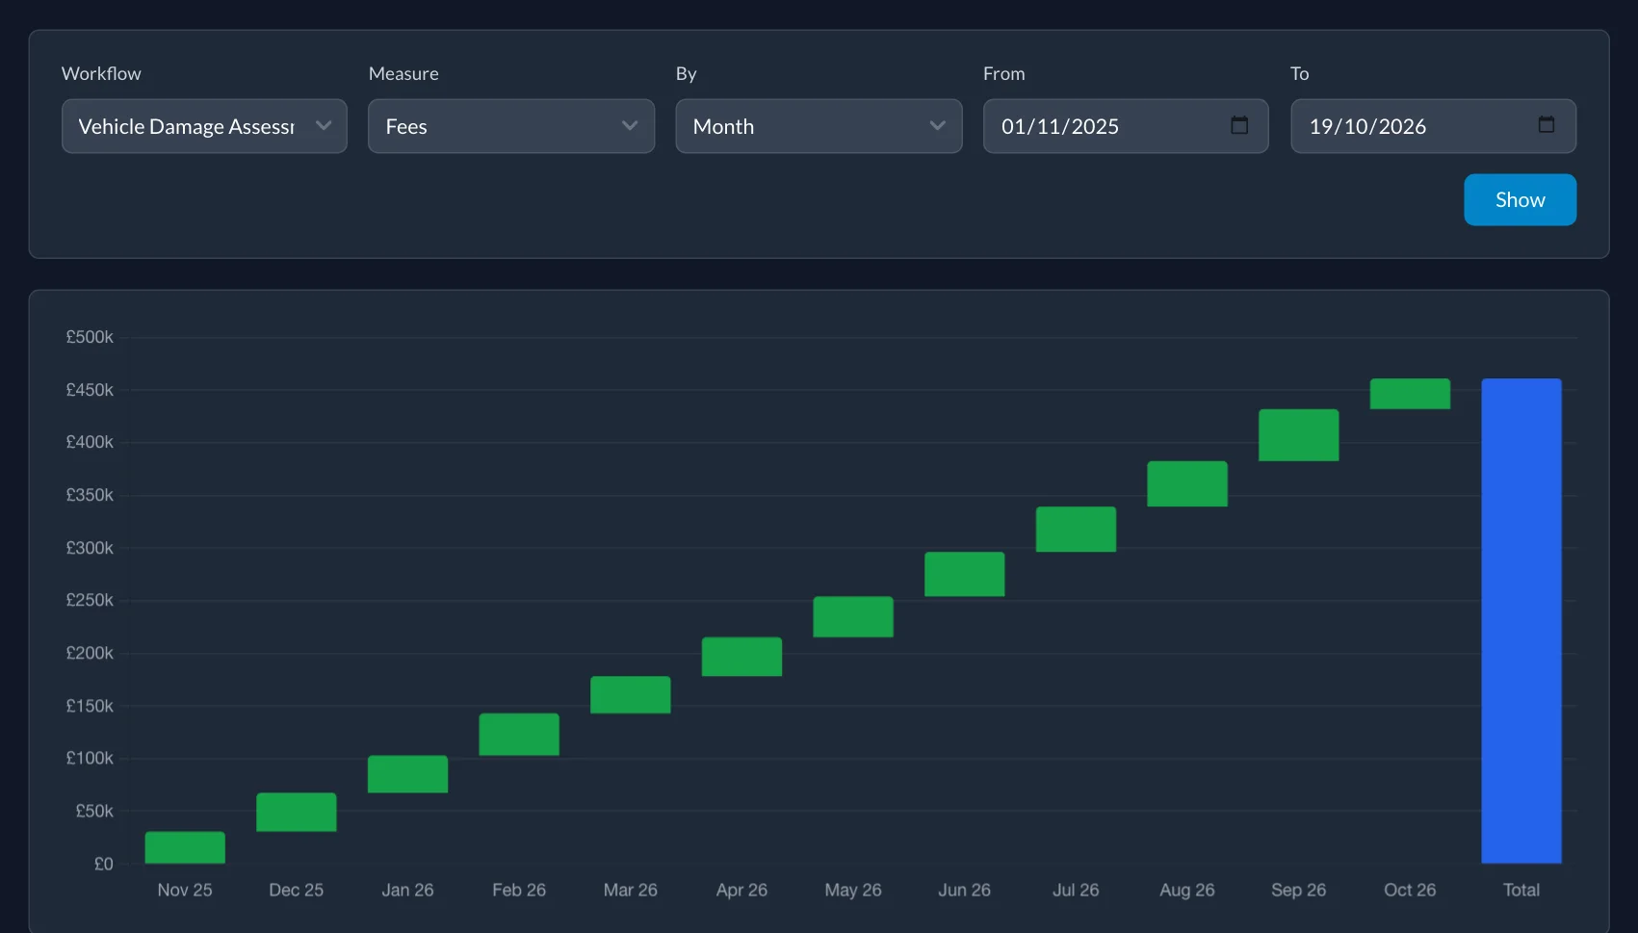Viewport: 1638px width, 933px height.
Task: Click the blue Total bar
Action: tap(1521, 621)
